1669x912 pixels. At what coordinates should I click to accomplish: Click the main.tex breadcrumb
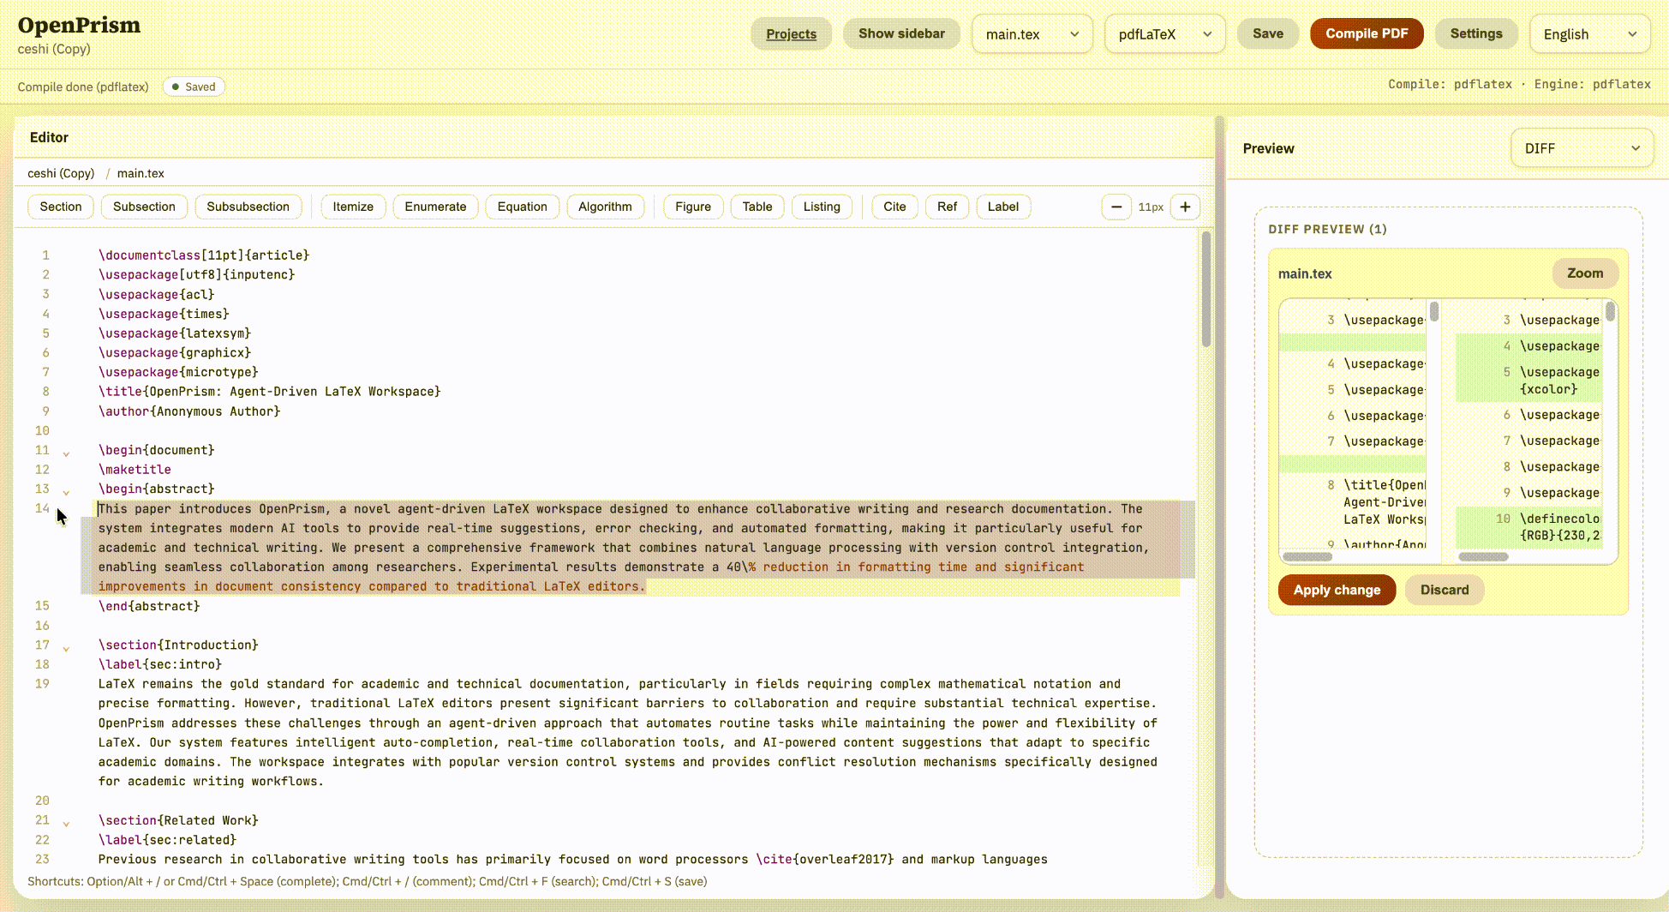click(x=141, y=173)
